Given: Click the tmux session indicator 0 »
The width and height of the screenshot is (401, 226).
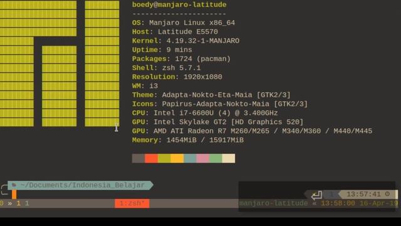Looking at the screenshot, I should coord(6,203).
